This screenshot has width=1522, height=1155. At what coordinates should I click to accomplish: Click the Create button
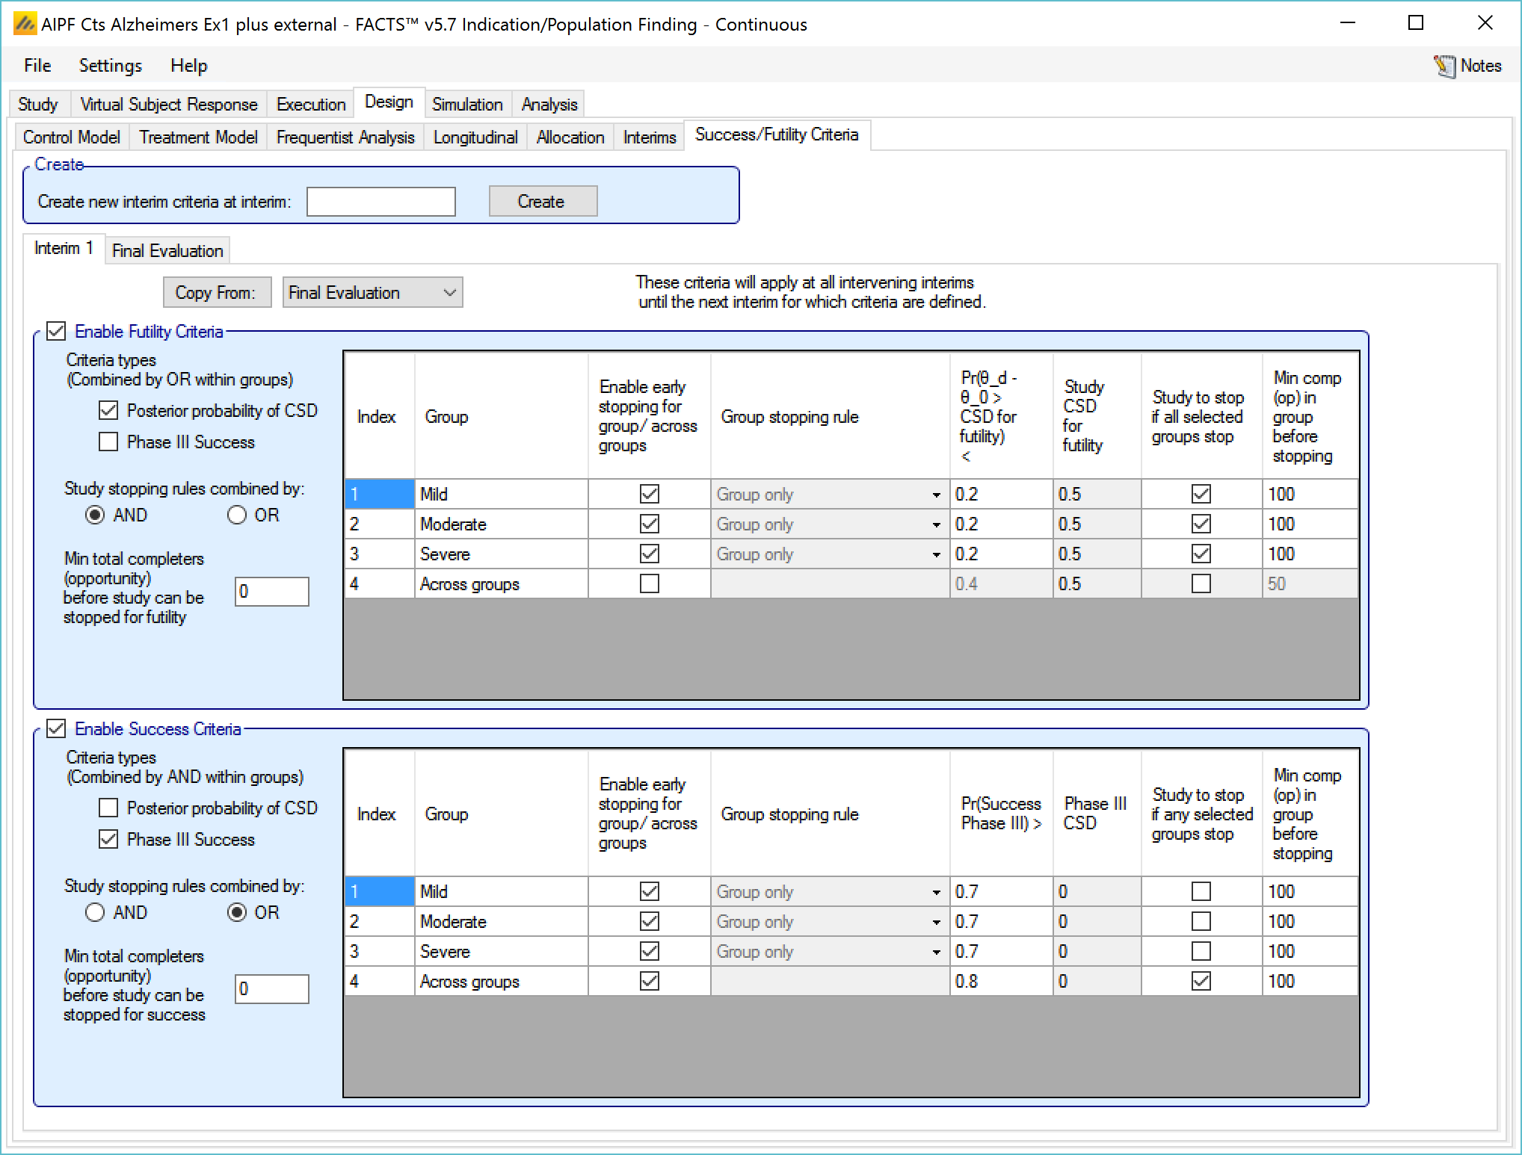[542, 202]
